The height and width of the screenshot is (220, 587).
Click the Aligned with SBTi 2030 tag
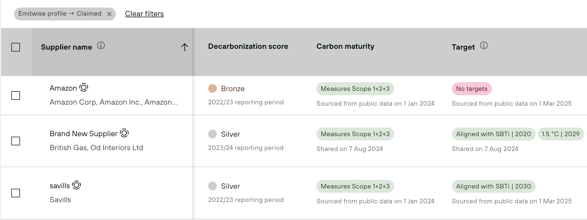[x=494, y=186]
